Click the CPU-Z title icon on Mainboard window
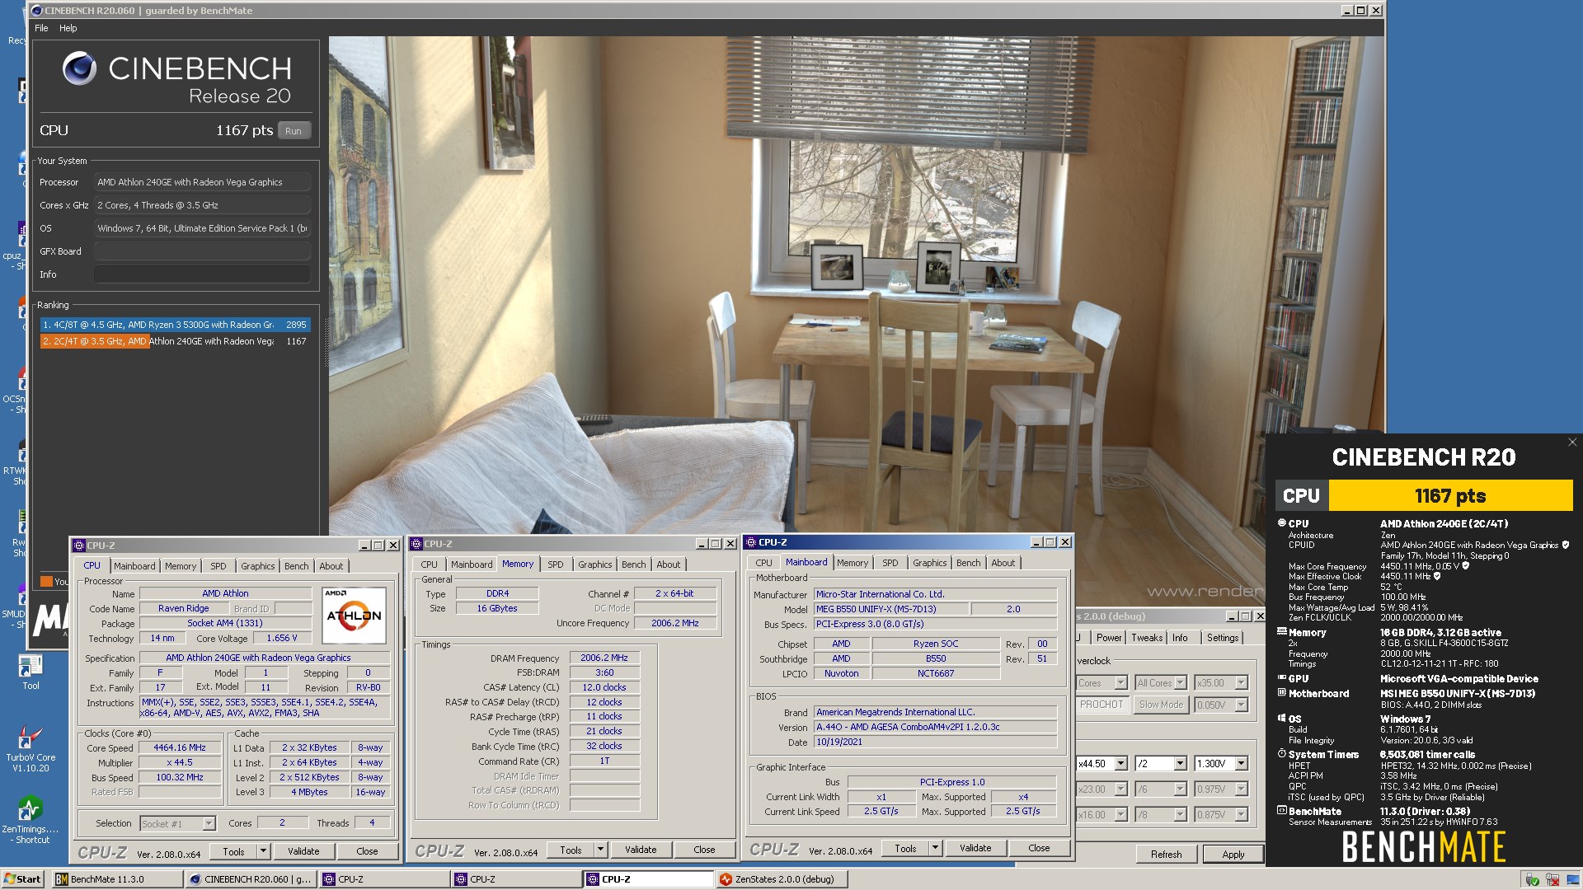1583x890 pixels. [751, 542]
